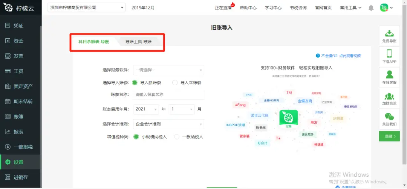Open 帮助中心 in top menu
The width and height of the screenshot is (407, 189).
pyautogui.click(x=248, y=8)
